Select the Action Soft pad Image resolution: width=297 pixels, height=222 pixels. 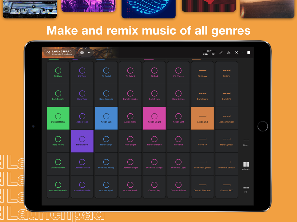(178, 118)
